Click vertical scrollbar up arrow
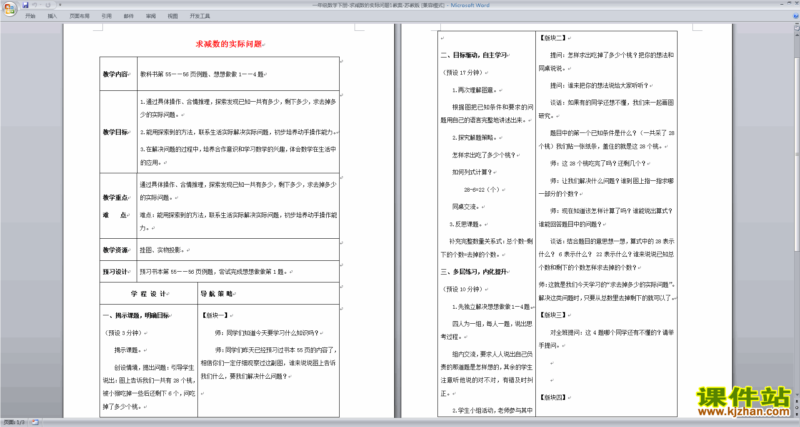The image size is (800, 427). click(797, 35)
